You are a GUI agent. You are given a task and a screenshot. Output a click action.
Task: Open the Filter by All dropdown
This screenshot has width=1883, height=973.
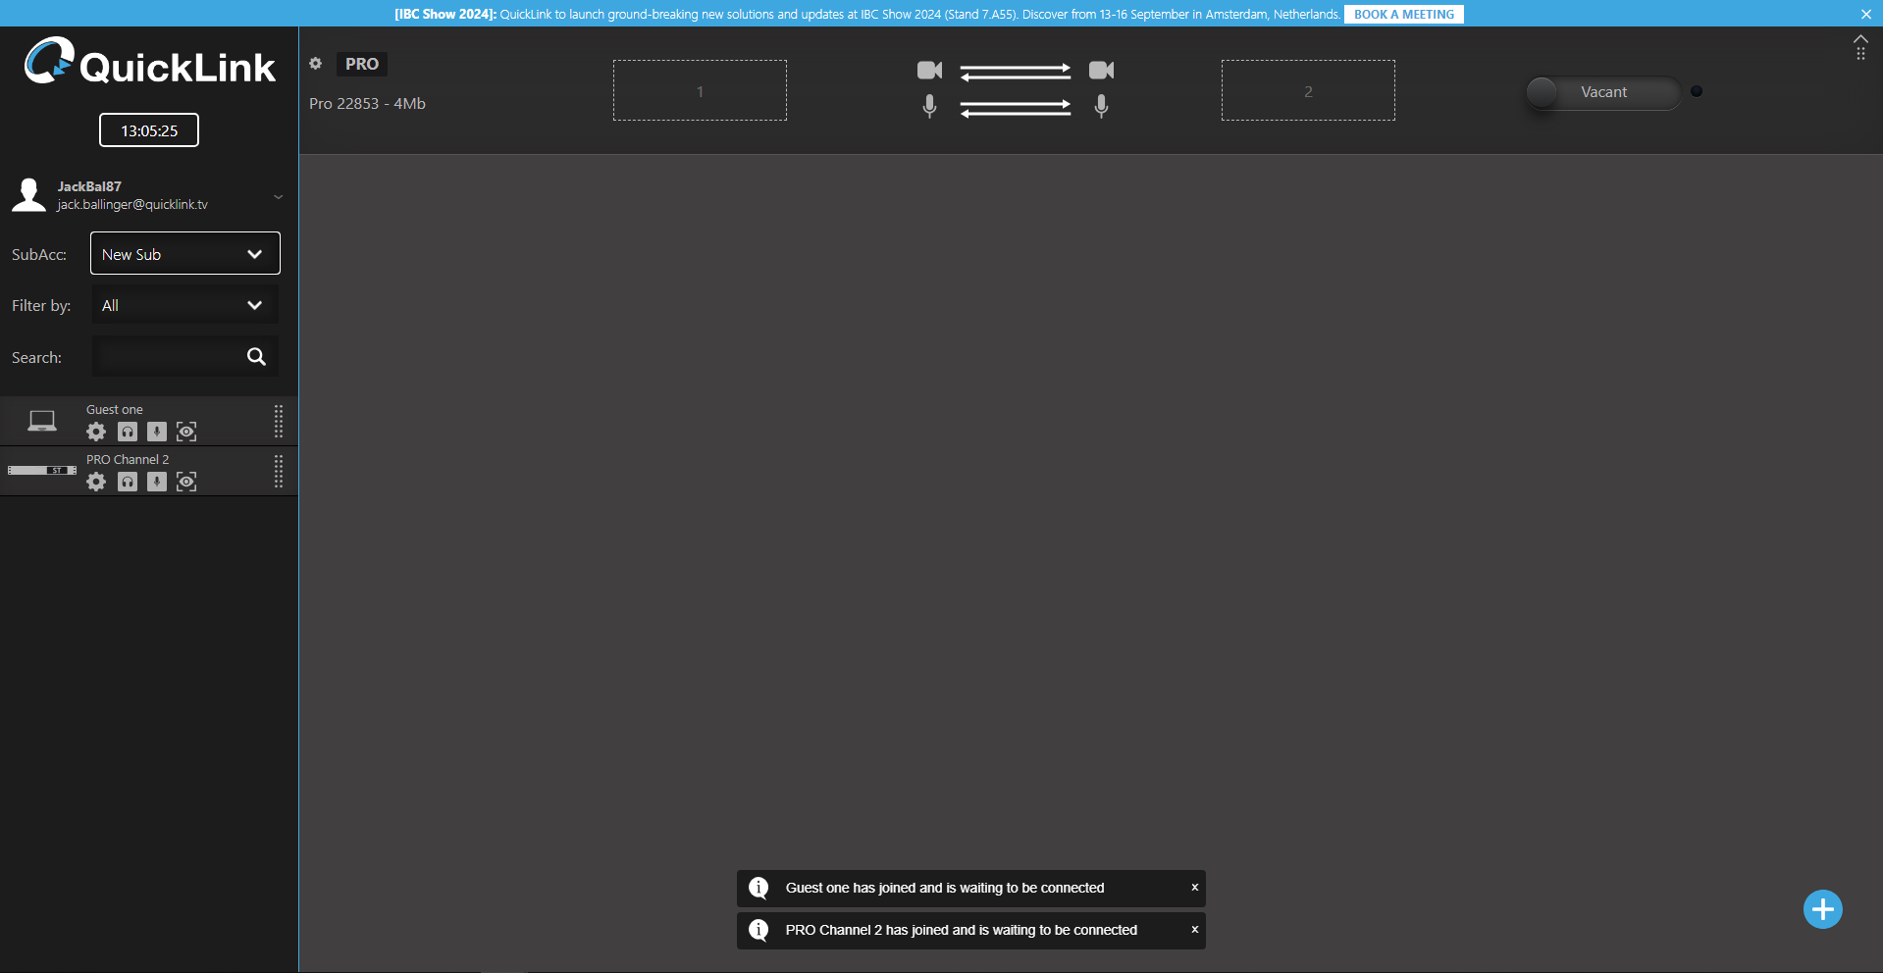pos(184,305)
